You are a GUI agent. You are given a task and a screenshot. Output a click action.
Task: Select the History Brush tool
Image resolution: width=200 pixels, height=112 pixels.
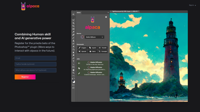pyautogui.click(x=73, y=44)
